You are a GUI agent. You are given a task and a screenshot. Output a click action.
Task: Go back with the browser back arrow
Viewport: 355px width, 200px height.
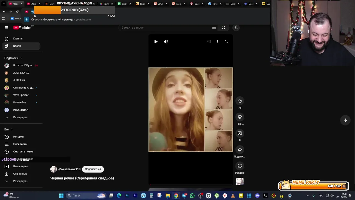(x=4, y=12)
